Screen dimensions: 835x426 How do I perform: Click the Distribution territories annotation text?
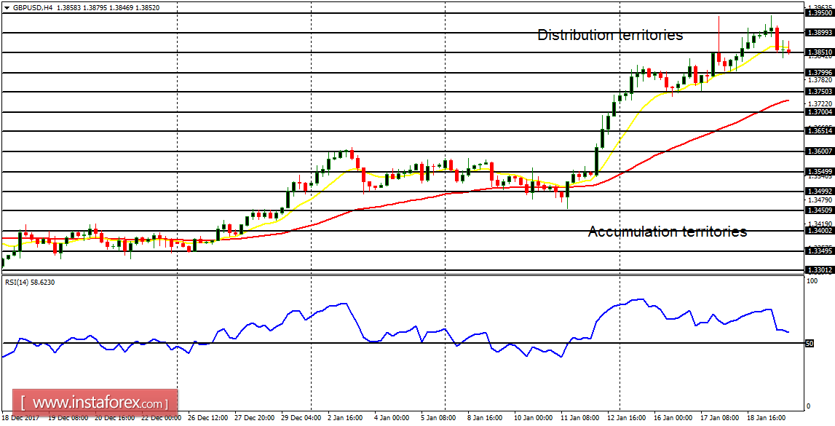(x=610, y=33)
